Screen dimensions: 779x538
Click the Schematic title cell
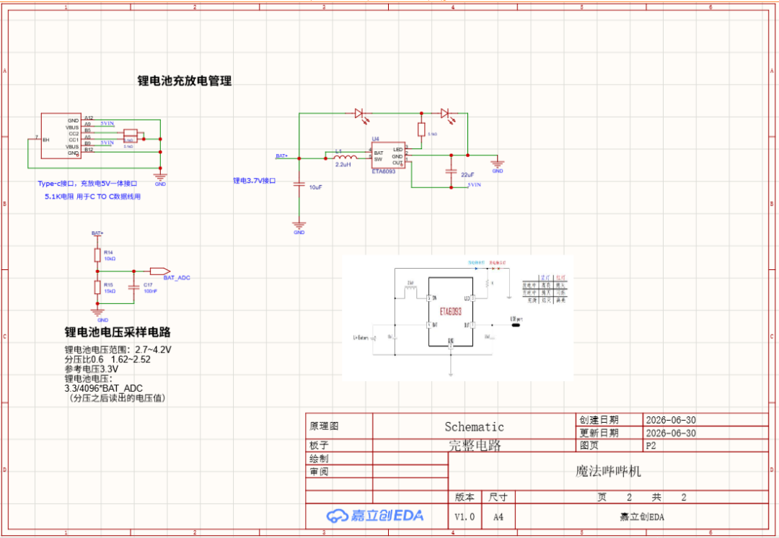(x=474, y=426)
